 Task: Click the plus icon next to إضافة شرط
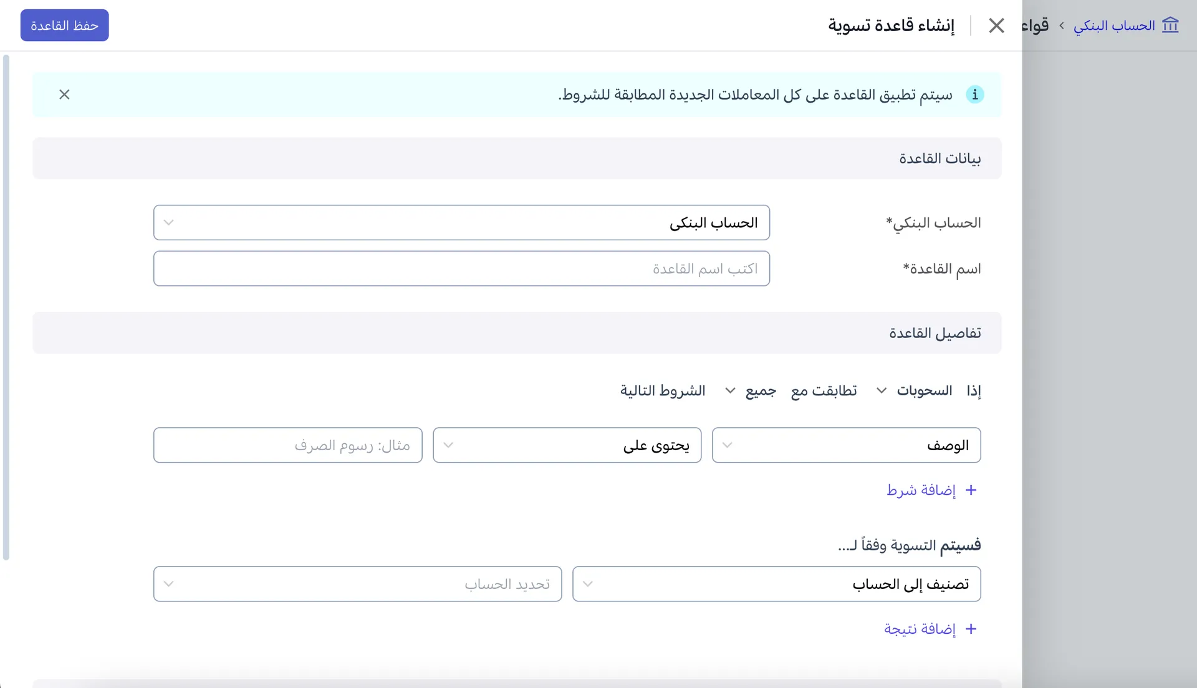pos(971,490)
